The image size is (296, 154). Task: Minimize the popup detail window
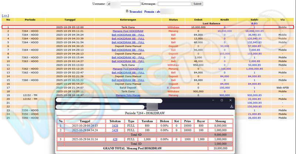[213, 100]
